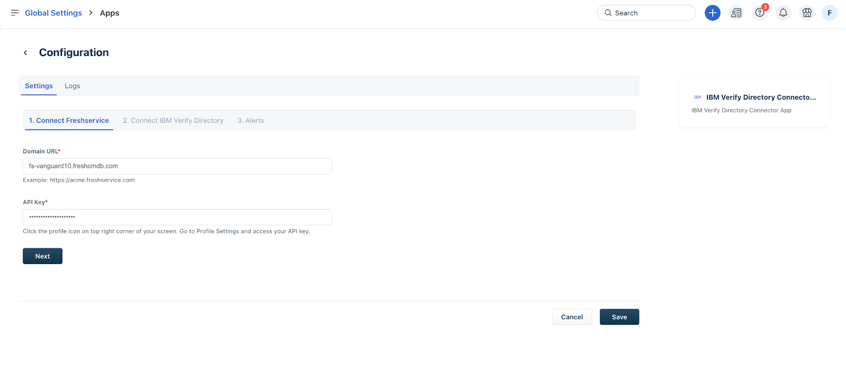The image size is (846, 377).
Task: Select step 1 Connect Freshservice
Action: click(69, 120)
